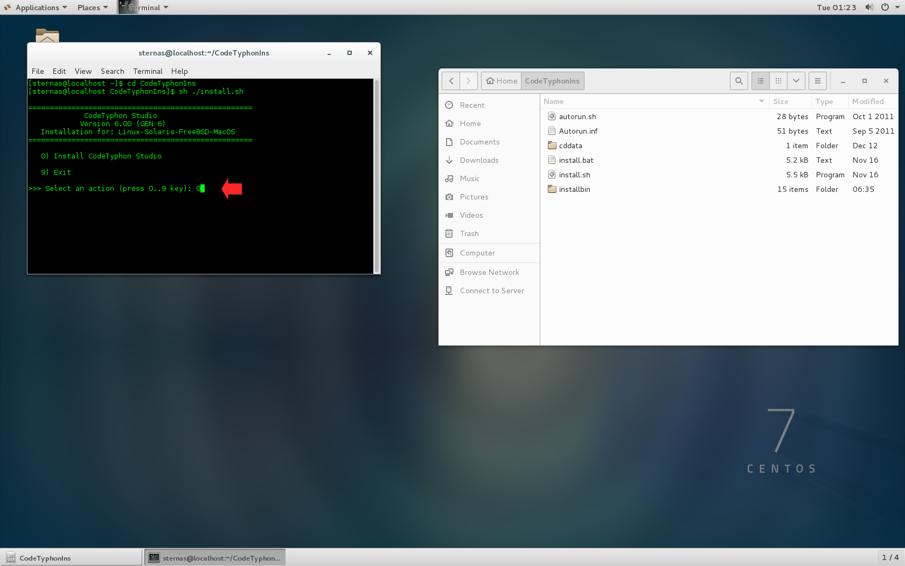This screenshot has width=905, height=566.
Task: Select Connect to Server in sidebar
Action: click(489, 291)
